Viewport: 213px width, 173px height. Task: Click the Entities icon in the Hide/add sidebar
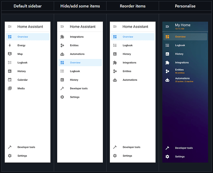tap(62, 45)
